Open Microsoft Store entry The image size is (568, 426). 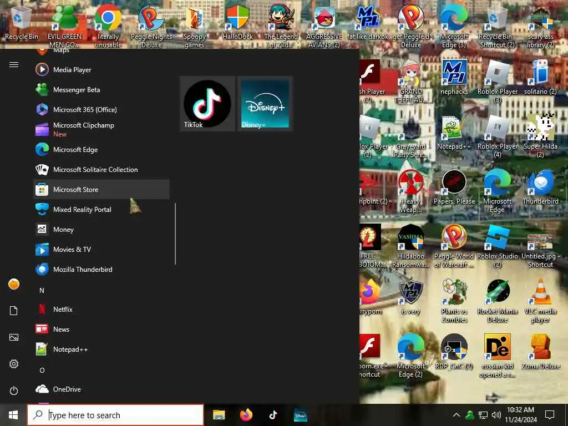coord(102,189)
